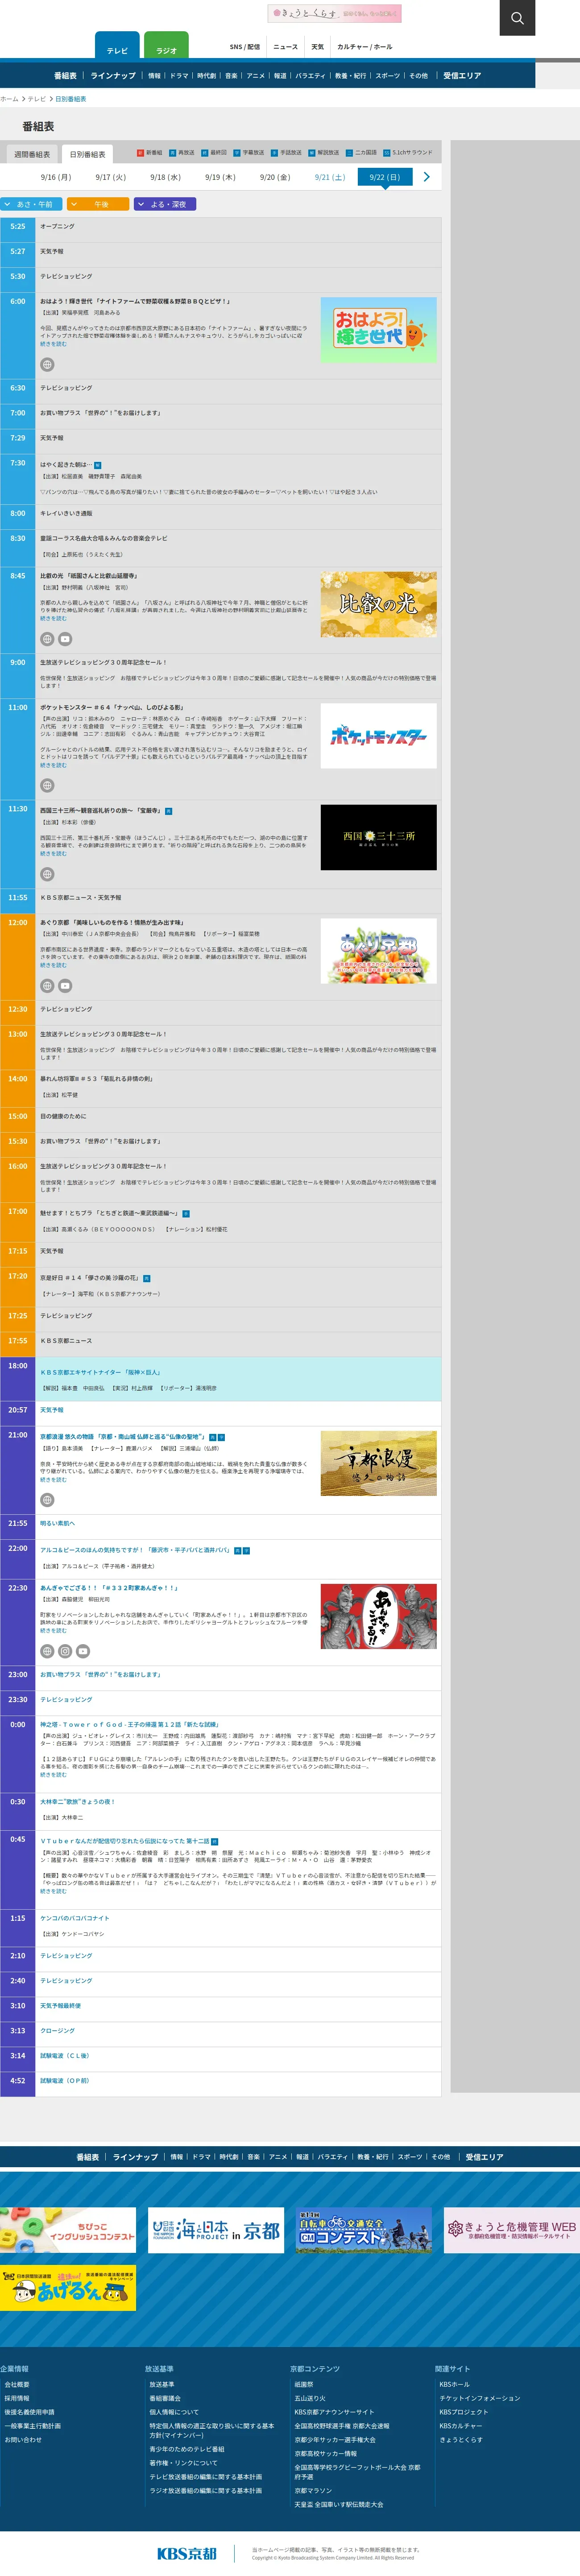Open 自転車交通安全CMコンテスト banner
580x2576 pixels.
[364, 2230]
